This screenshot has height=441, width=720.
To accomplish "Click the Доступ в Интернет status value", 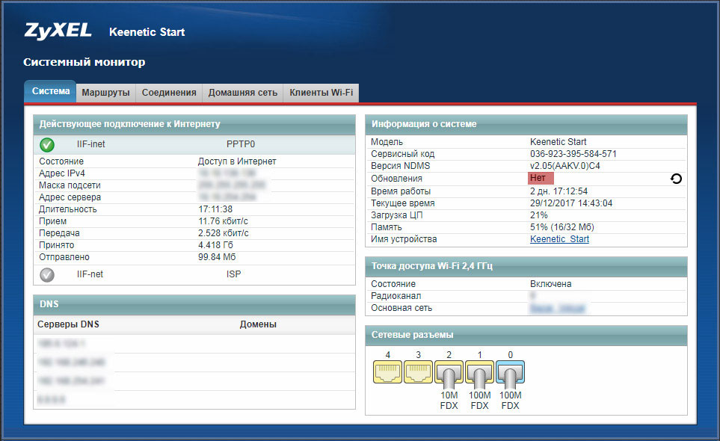I will pyautogui.click(x=237, y=161).
